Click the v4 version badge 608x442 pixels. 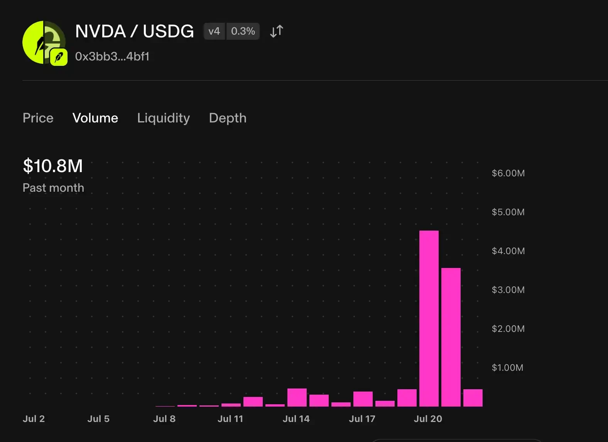(x=214, y=31)
